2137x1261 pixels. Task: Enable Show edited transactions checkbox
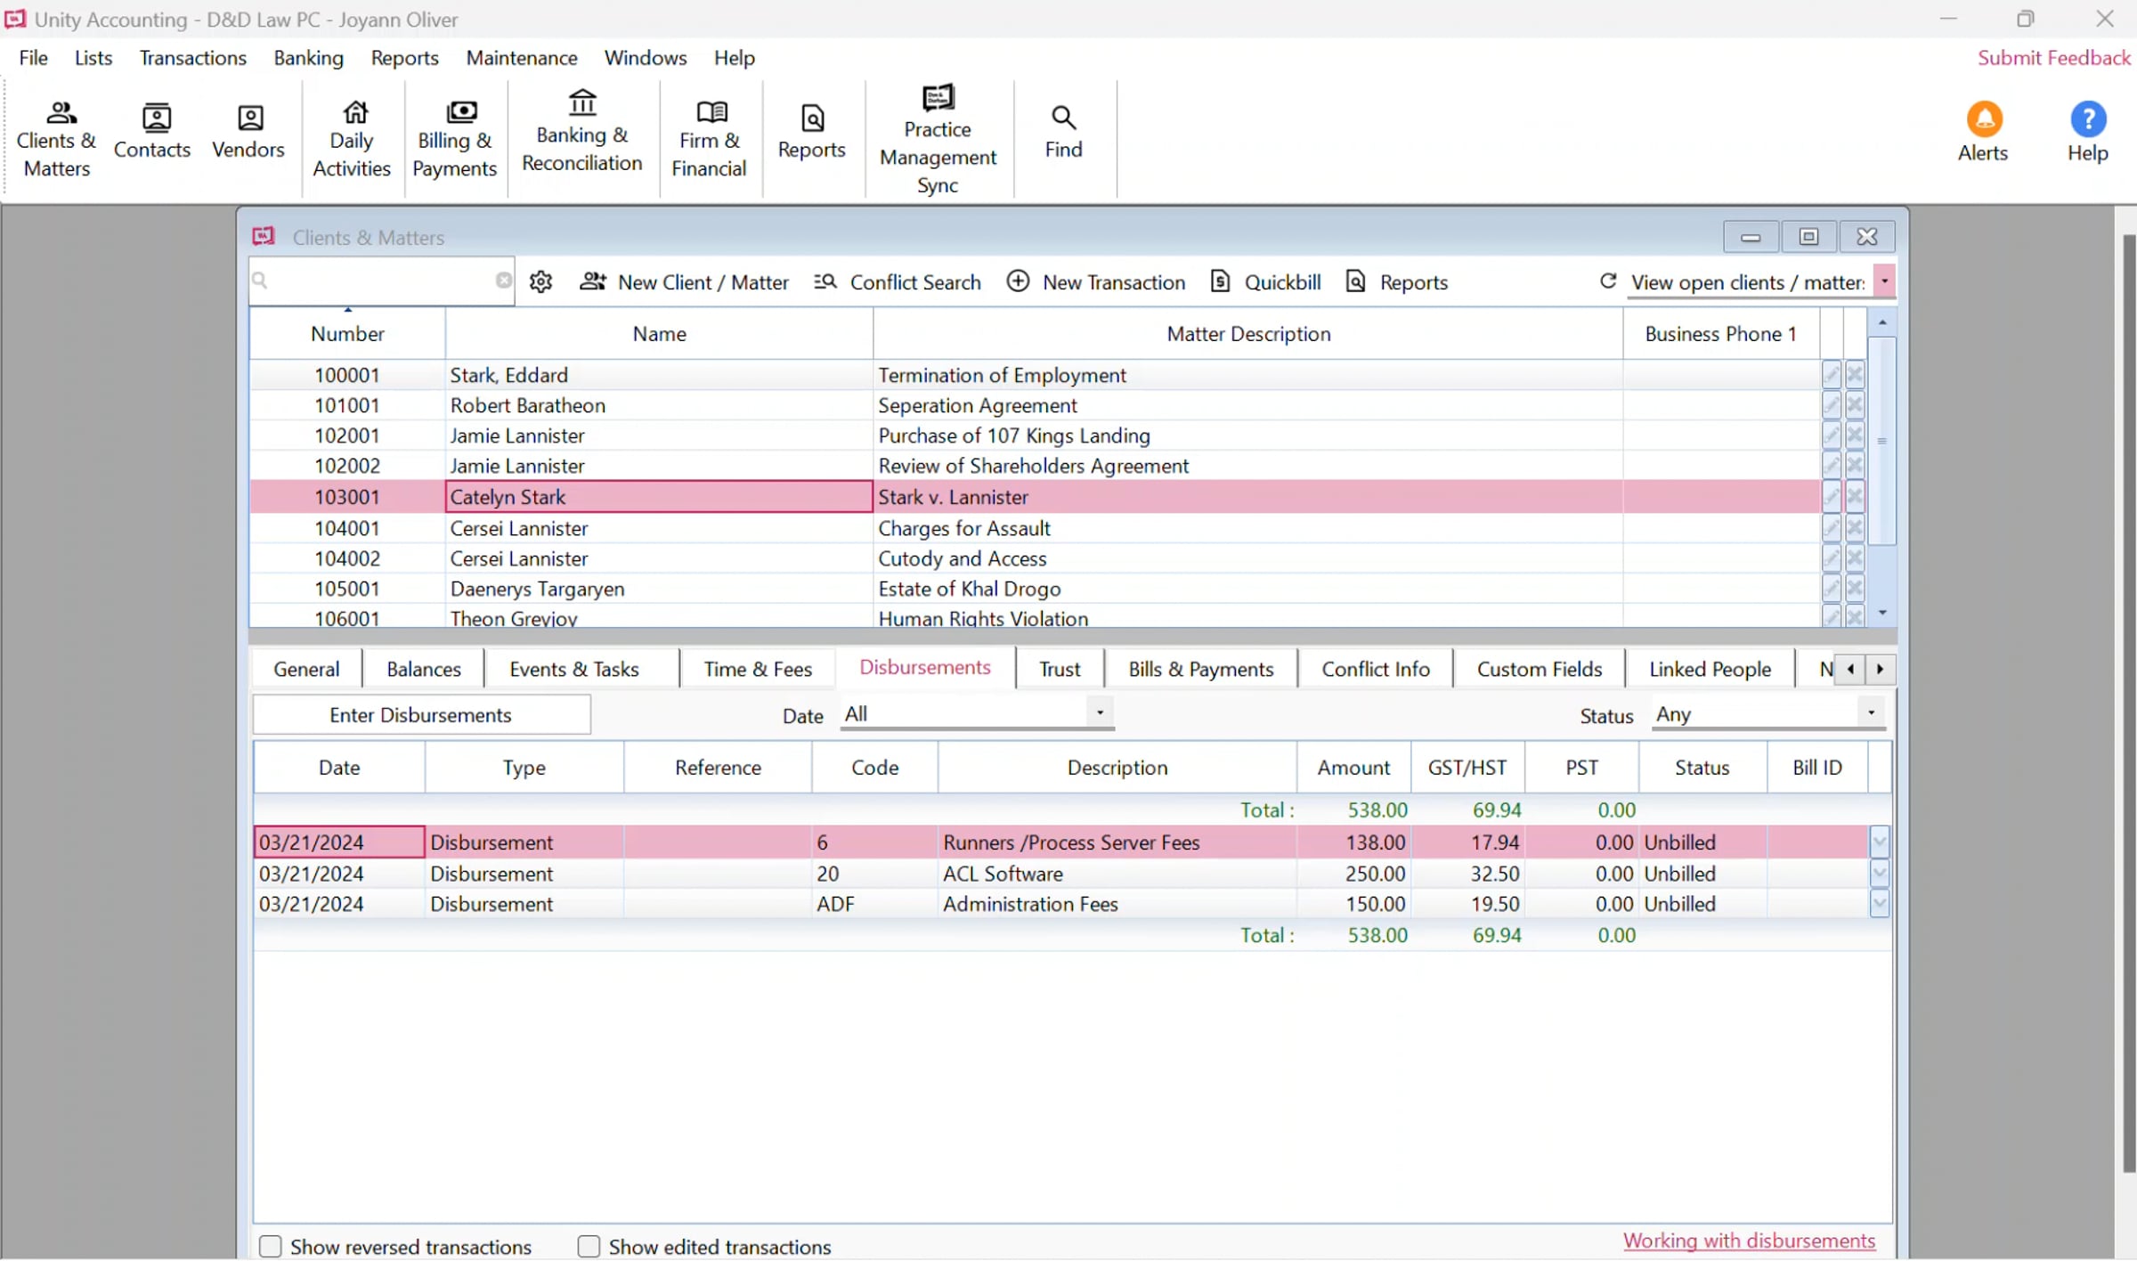589,1246
